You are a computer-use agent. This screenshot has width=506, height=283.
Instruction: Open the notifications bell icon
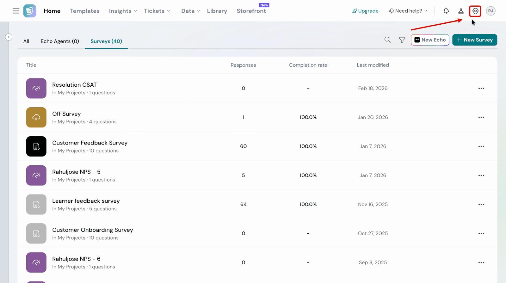(446, 11)
